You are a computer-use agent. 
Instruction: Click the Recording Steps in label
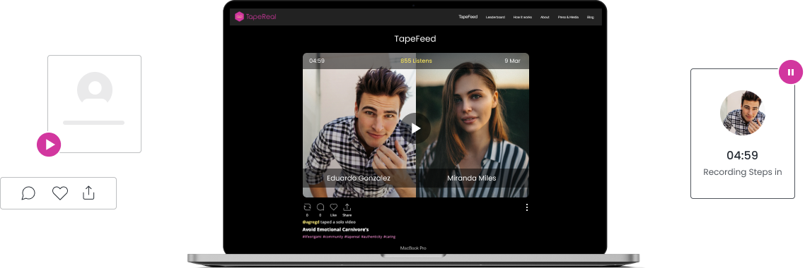[742, 172]
